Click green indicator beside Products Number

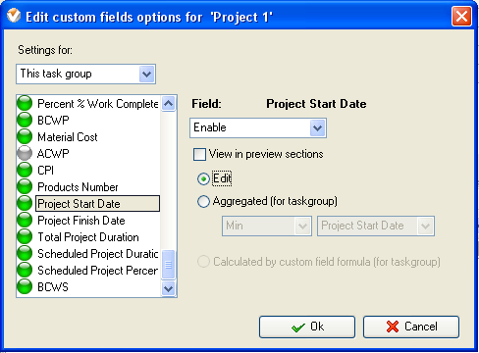(x=25, y=186)
